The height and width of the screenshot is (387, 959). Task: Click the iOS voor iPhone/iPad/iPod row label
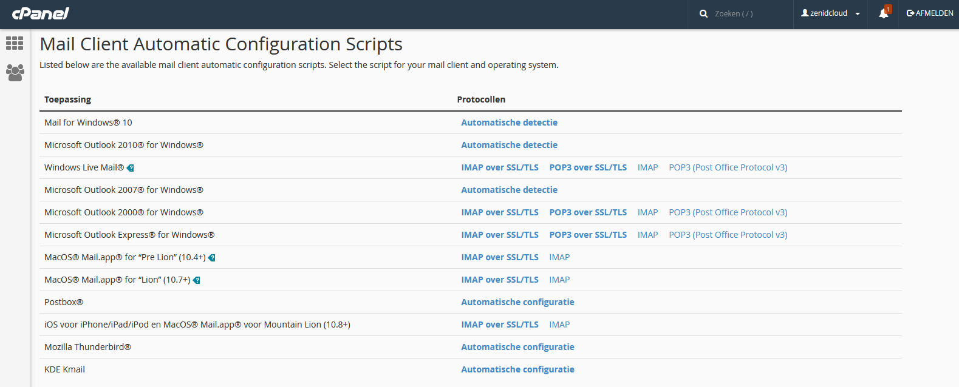click(197, 325)
